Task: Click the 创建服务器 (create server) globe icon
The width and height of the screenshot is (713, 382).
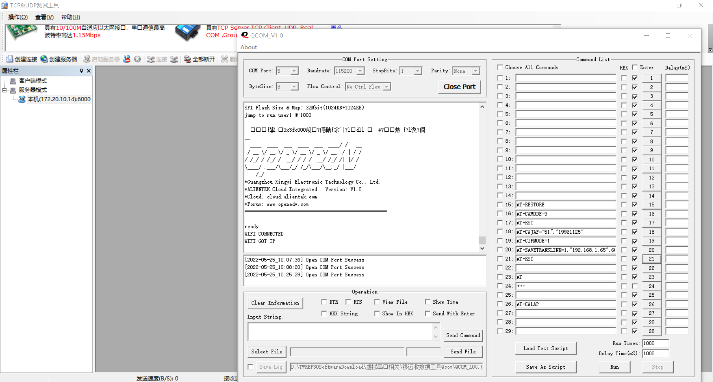Action: tap(44, 59)
